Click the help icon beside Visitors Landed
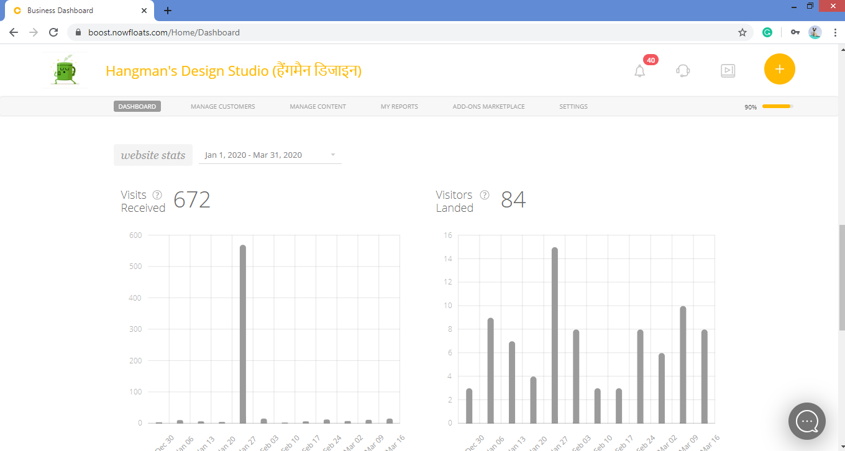 coord(485,194)
